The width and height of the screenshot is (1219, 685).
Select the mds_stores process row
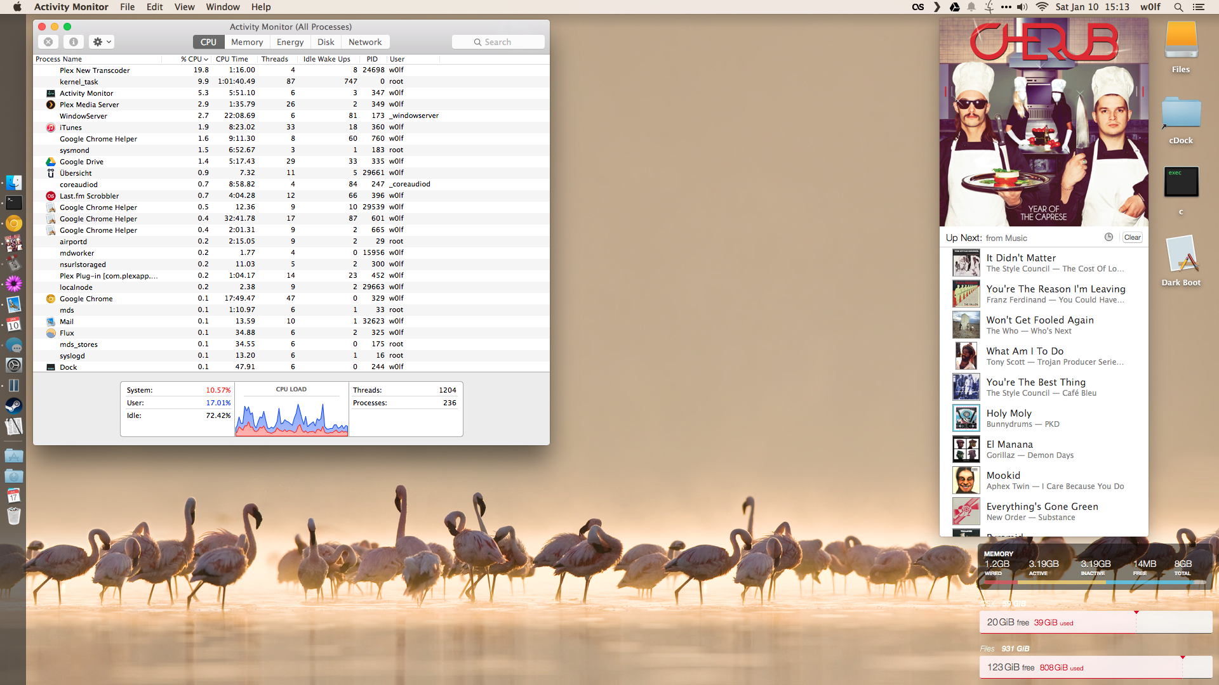[x=291, y=344]
